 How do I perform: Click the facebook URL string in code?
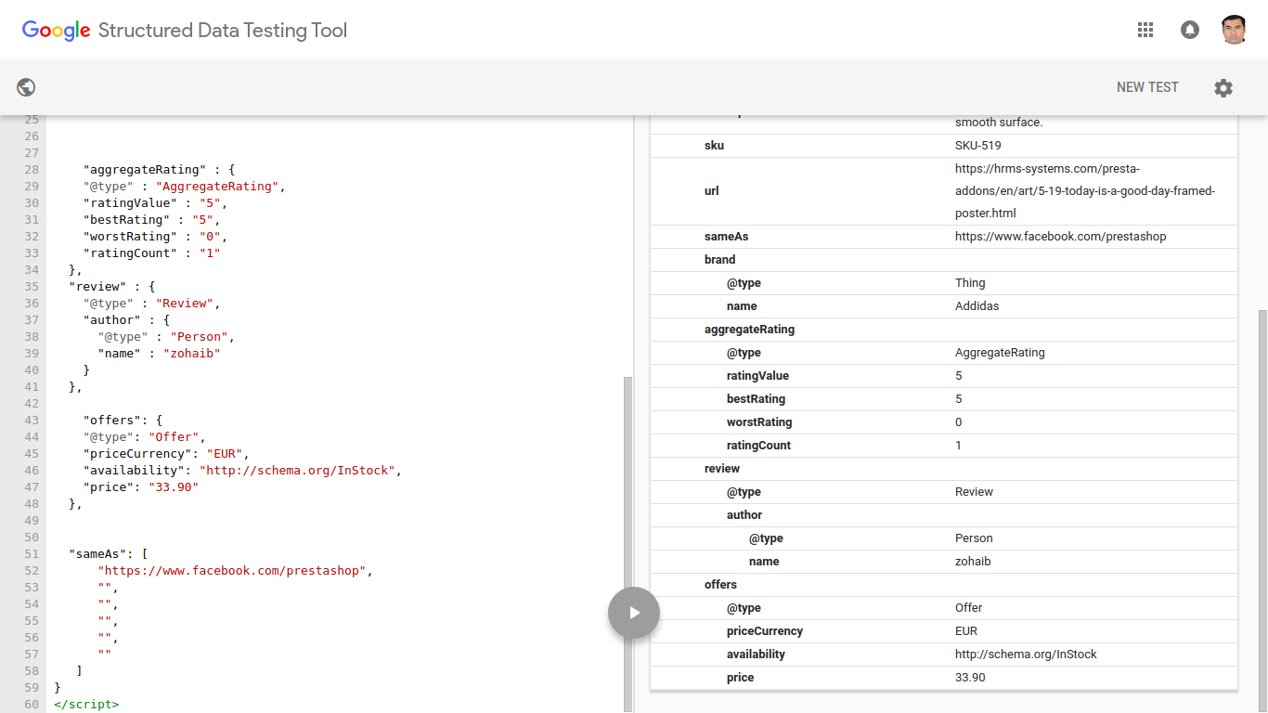[232, 571]
